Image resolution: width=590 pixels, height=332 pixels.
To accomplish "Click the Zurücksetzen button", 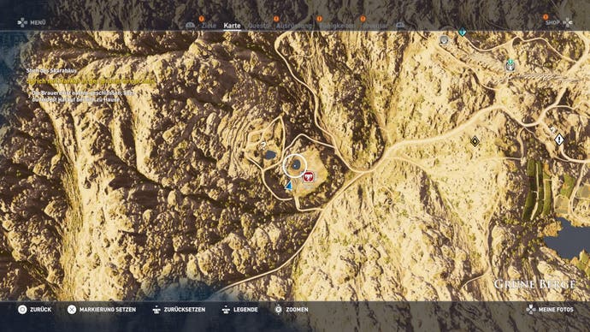I will coord(179,310).
